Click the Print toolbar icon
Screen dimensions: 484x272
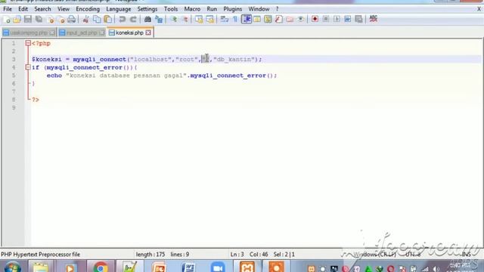tap(72, 20)
